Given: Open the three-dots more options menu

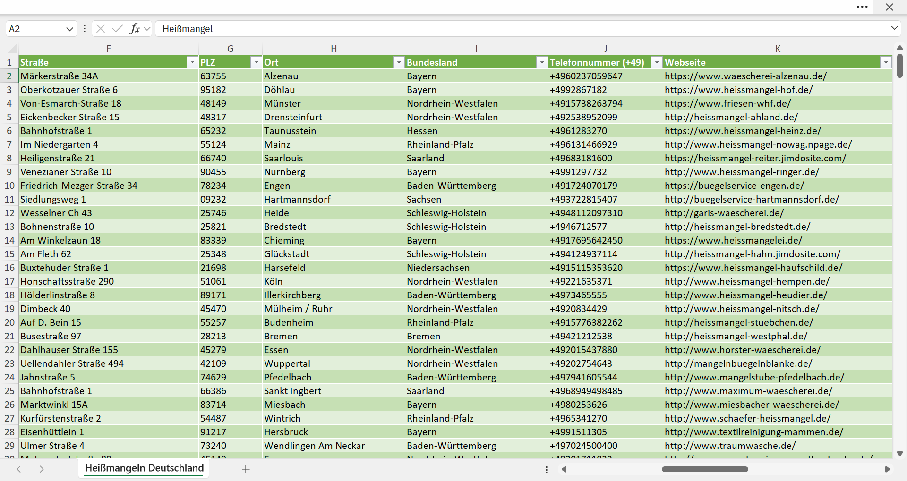Looking at the screenshot, I should pos(862,7).
